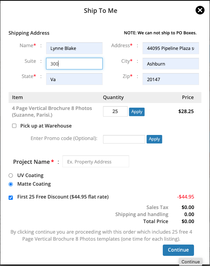210x266 pixels.
Task: Select the Project Name field
Action: coord(96,161)
